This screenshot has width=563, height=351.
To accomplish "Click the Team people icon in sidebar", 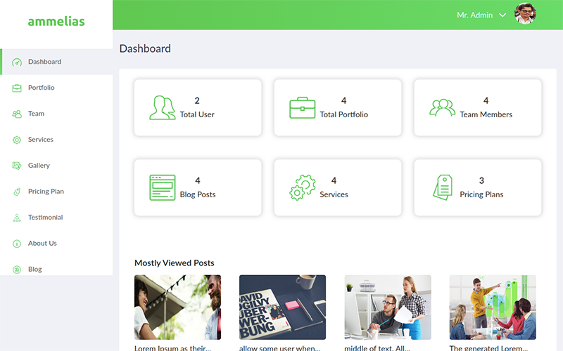I will point(17,114).
